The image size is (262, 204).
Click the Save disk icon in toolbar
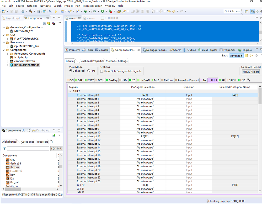pos(12,11)
